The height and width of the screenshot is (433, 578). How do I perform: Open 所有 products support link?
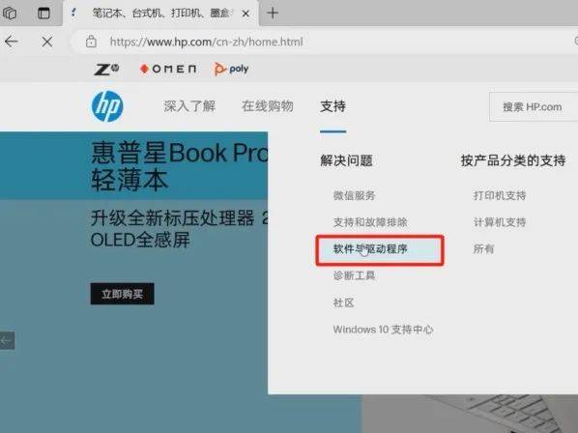point(483,248)
